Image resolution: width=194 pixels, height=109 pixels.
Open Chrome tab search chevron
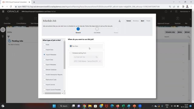tap(174, 2)
